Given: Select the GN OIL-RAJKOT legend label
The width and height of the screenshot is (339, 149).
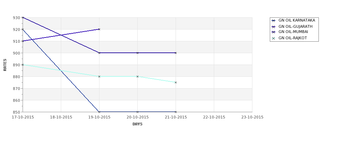Looking at the screenshot, I should pos(292,38).
